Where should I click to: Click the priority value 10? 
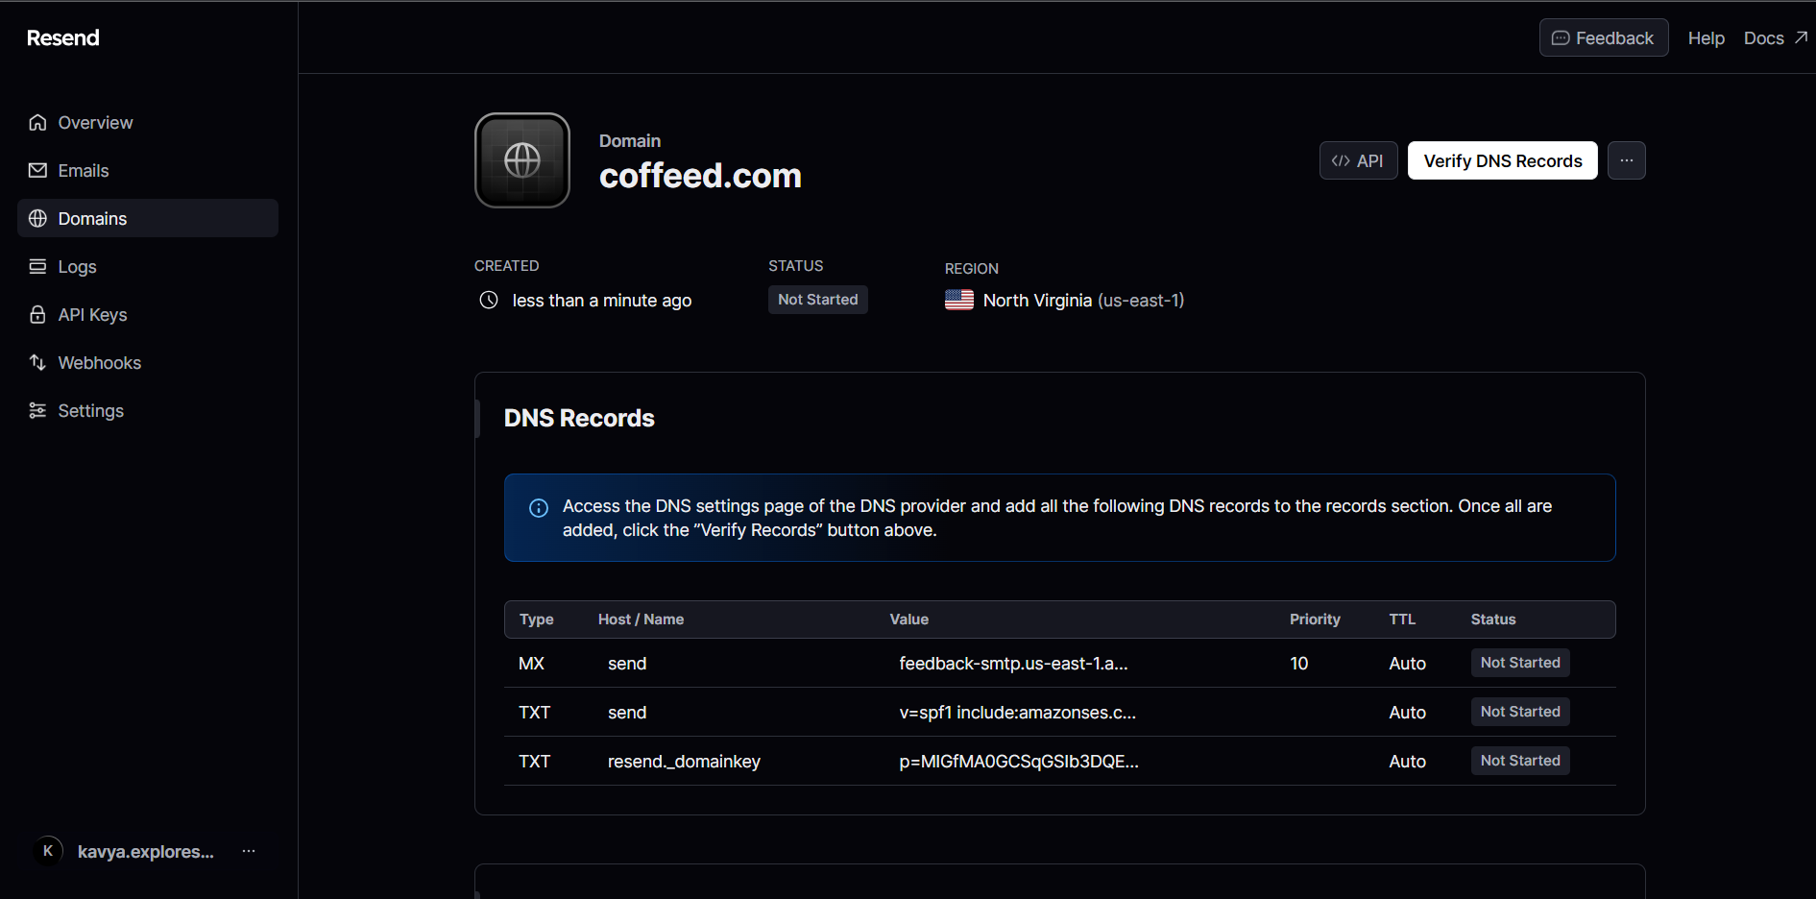1299,664
